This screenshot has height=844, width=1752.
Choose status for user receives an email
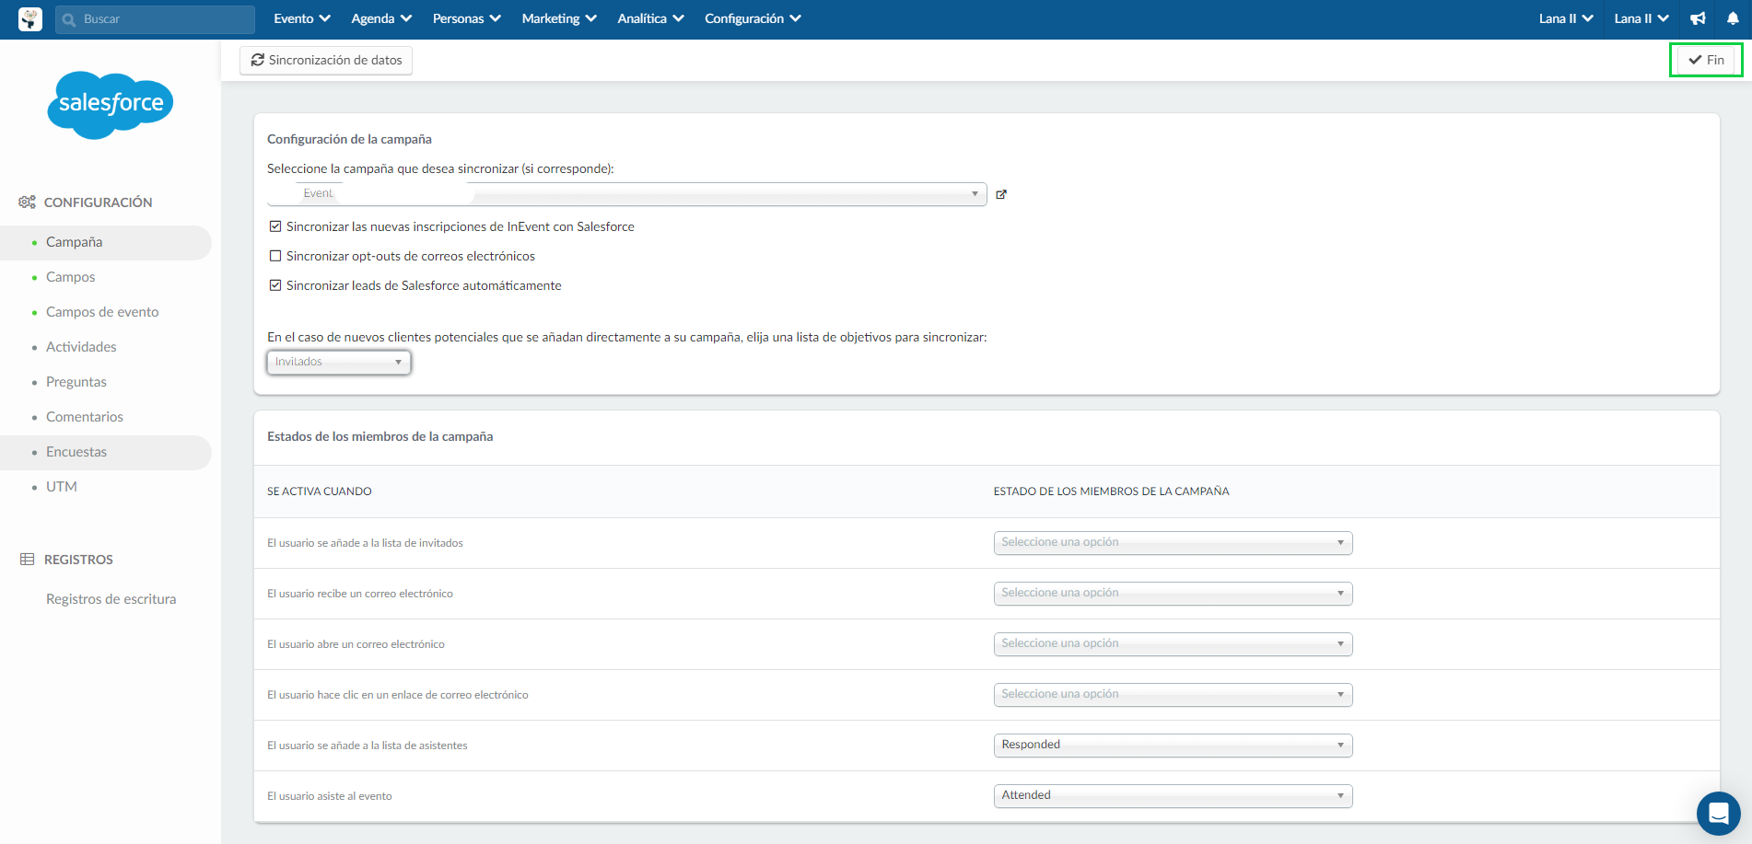click(1173, 594)
